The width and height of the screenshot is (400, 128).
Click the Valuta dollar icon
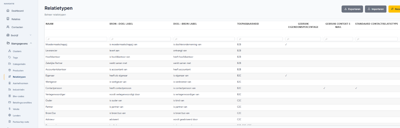[9, 109]
